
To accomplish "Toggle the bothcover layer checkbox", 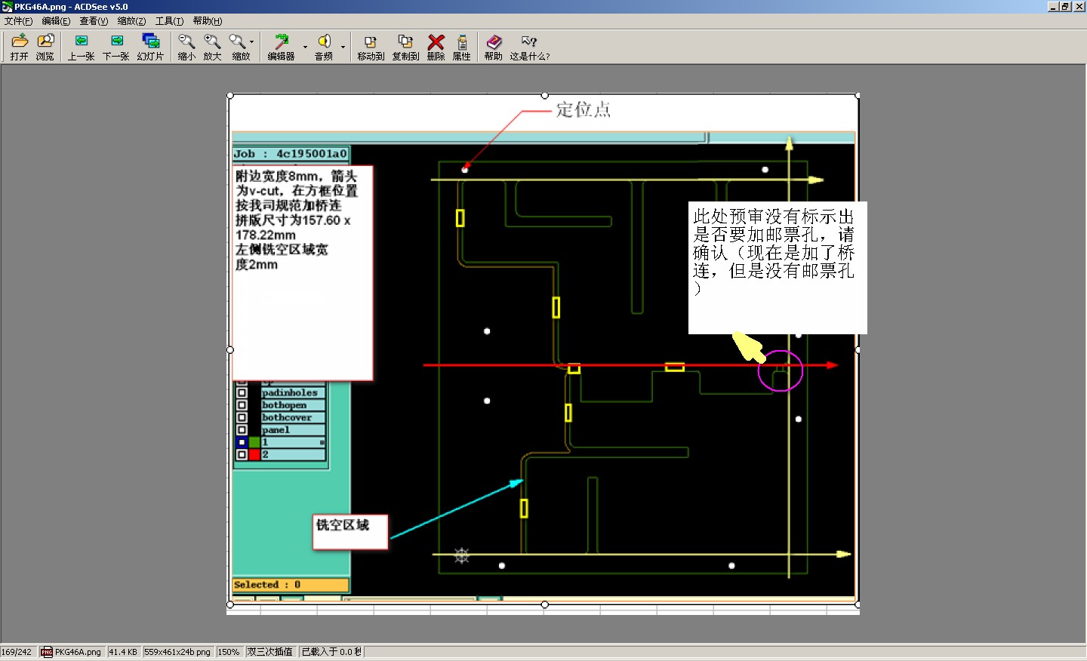I will (242, 417).
